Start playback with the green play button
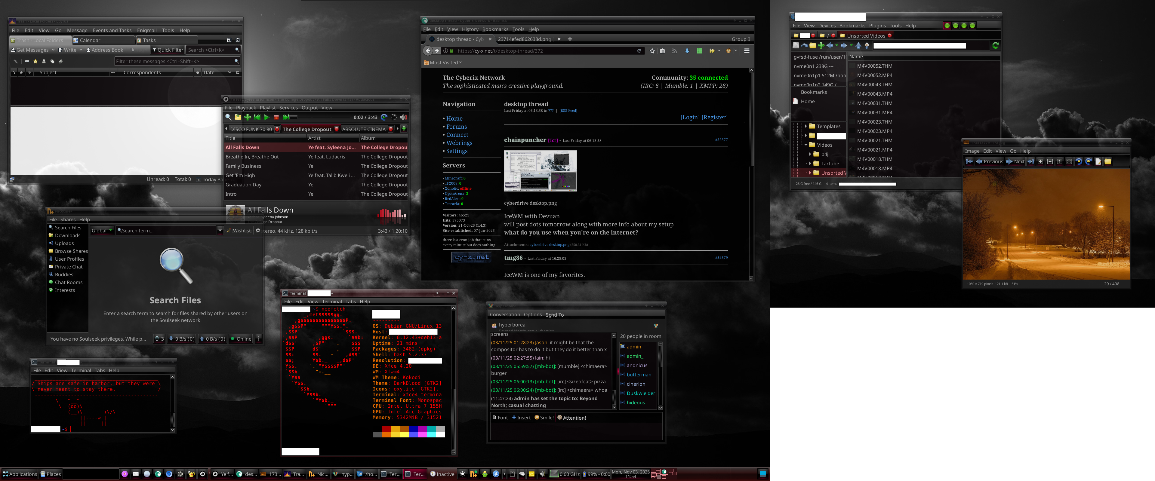 pos(266,118)
